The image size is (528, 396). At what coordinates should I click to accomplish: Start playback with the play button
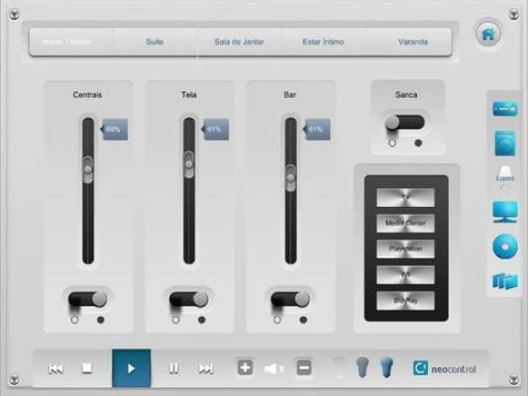[x=132, y=368]
